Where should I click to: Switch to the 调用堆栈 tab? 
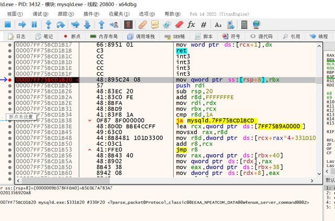coord(141,37)
